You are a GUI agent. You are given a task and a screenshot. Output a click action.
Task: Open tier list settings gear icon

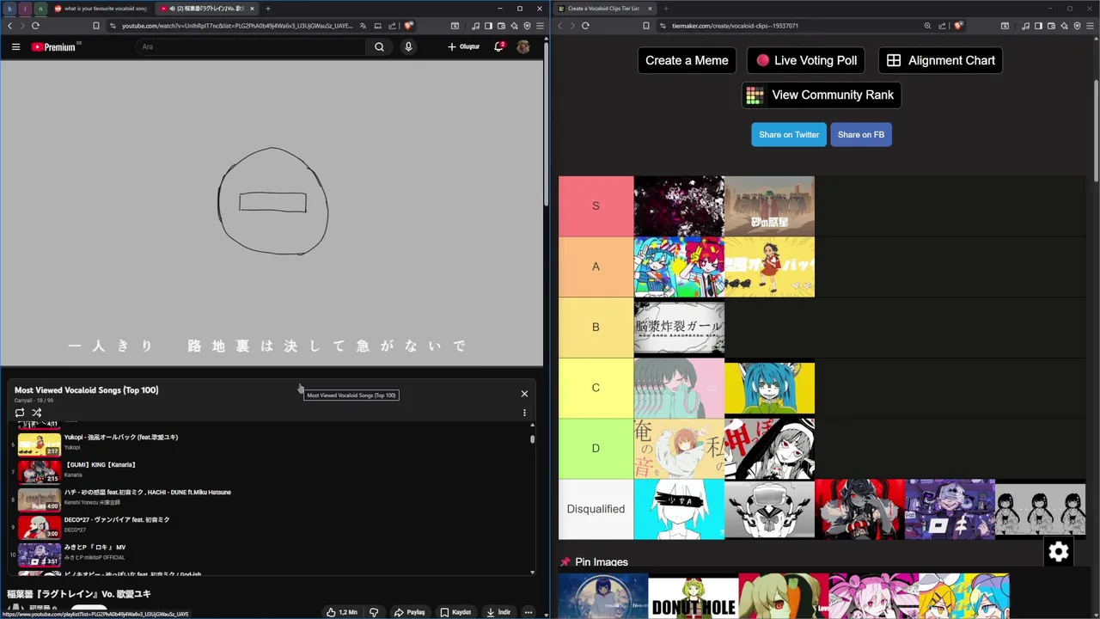click(x=1059, y=552)
